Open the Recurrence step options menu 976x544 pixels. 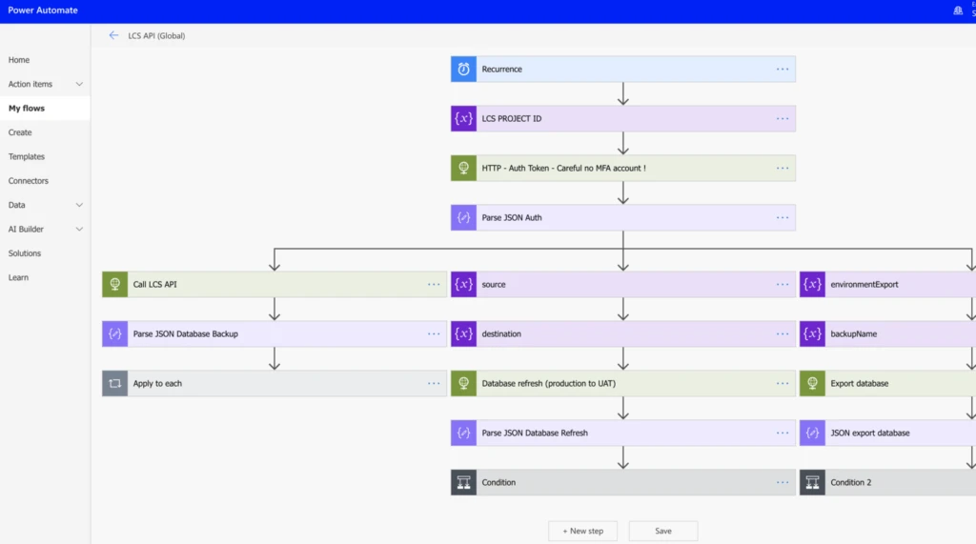pyautogui.click(x=783, y=70)
